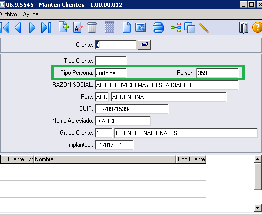Click the ARGENTINA country name field
The height and width of the screenshot is (216, 262).
tap(169, 97)
